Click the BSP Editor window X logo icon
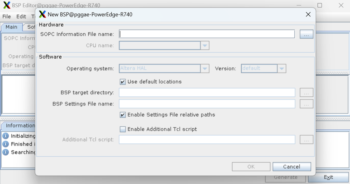 tap(6, 5)
